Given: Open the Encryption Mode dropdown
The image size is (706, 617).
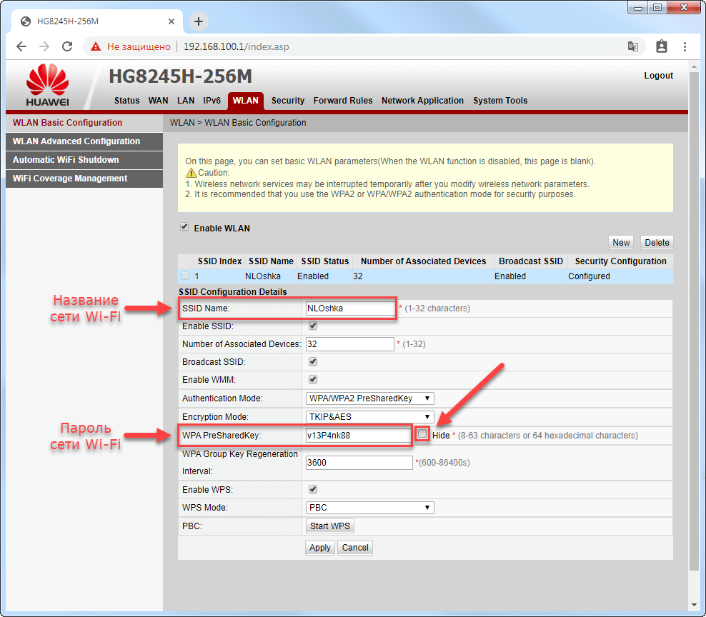Looking at the screenshot, I should click(x=369, y=417).
